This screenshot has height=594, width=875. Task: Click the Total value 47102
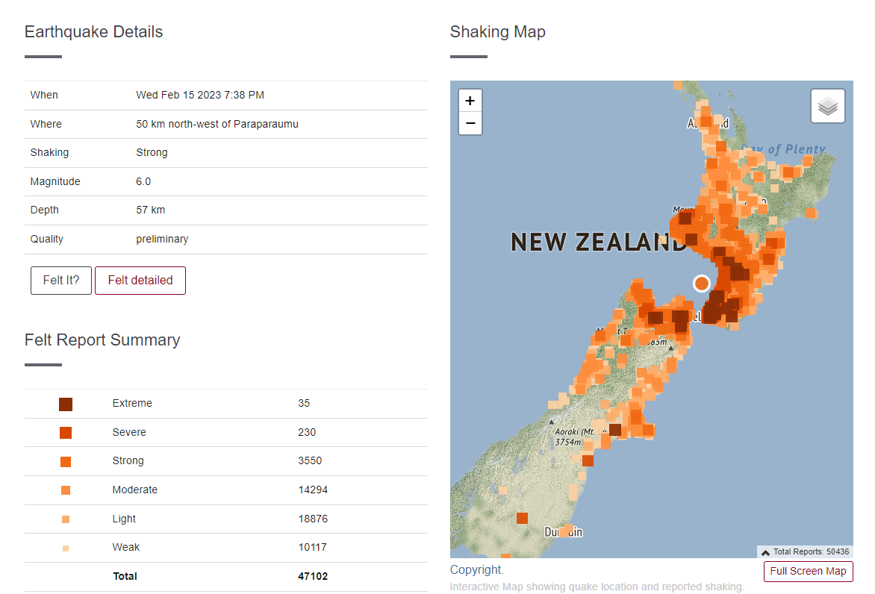(313, 576)
